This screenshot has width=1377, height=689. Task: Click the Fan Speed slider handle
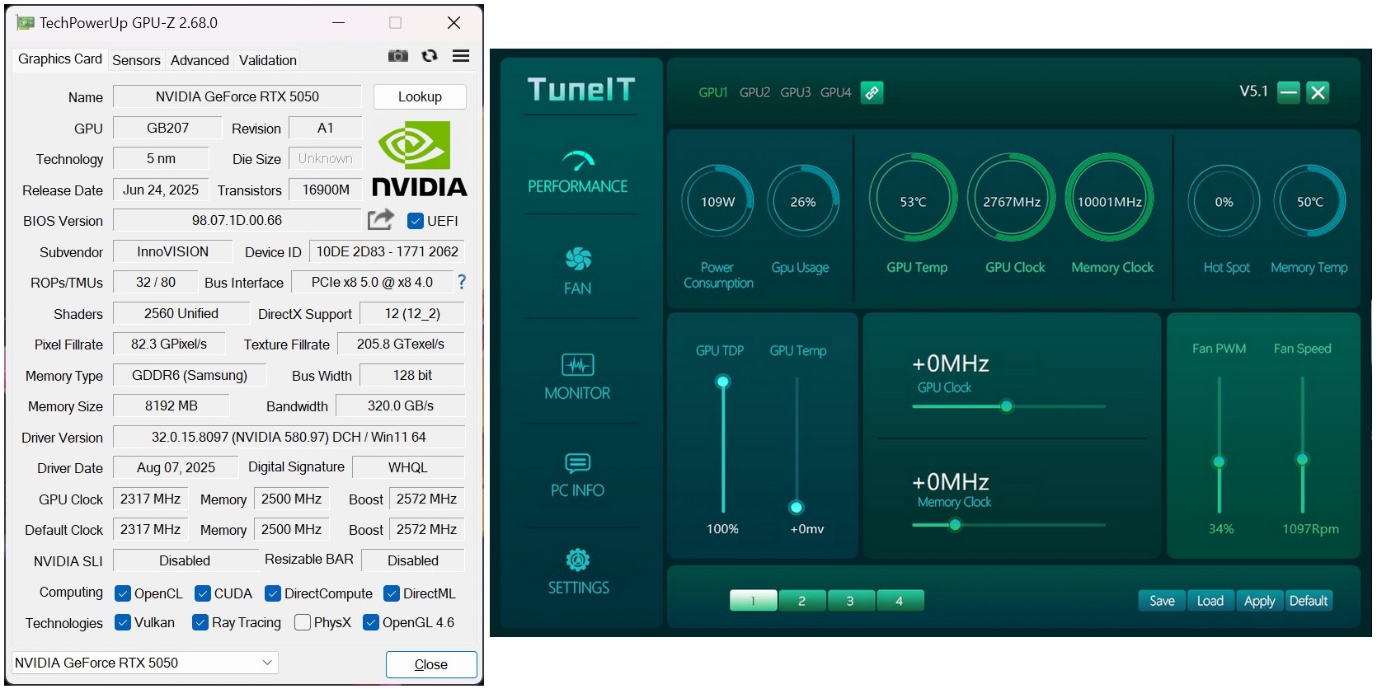click(1302, 459)
